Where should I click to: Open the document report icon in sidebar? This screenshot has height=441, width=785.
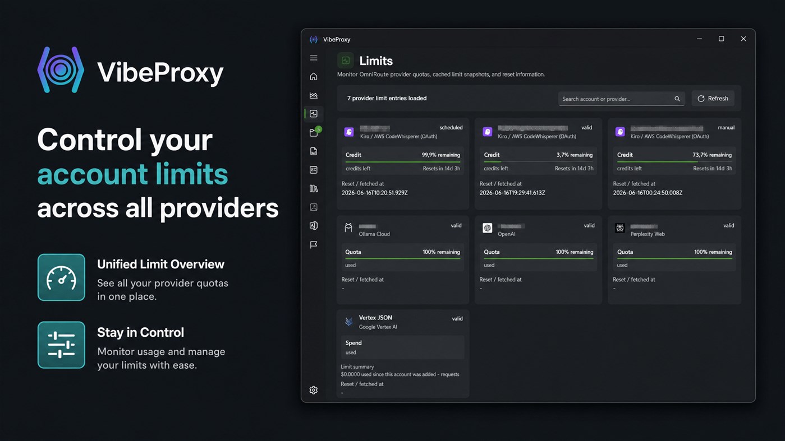coord(314,151)
